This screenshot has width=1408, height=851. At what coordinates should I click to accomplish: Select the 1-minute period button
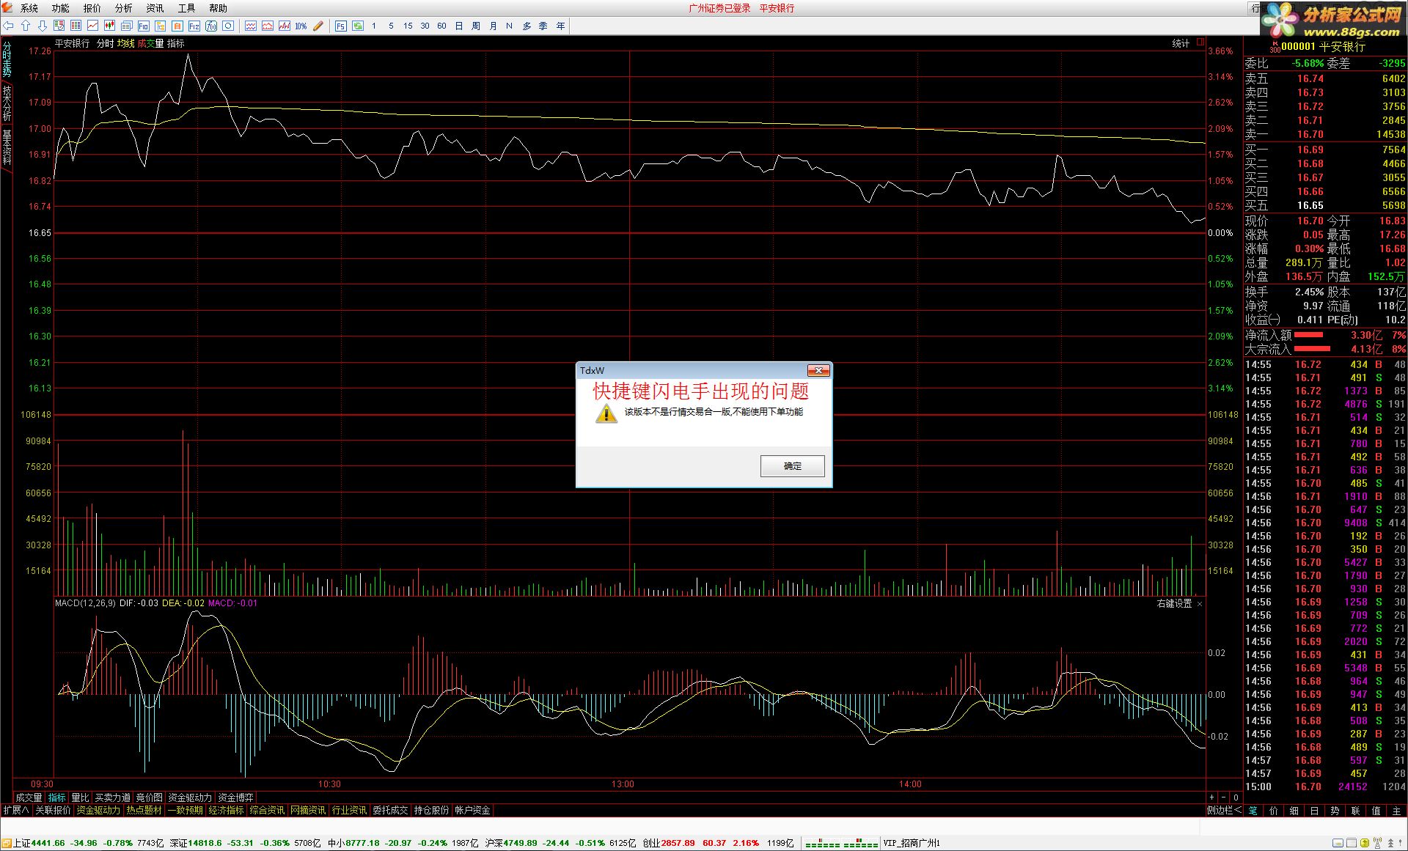pos(374,26)
